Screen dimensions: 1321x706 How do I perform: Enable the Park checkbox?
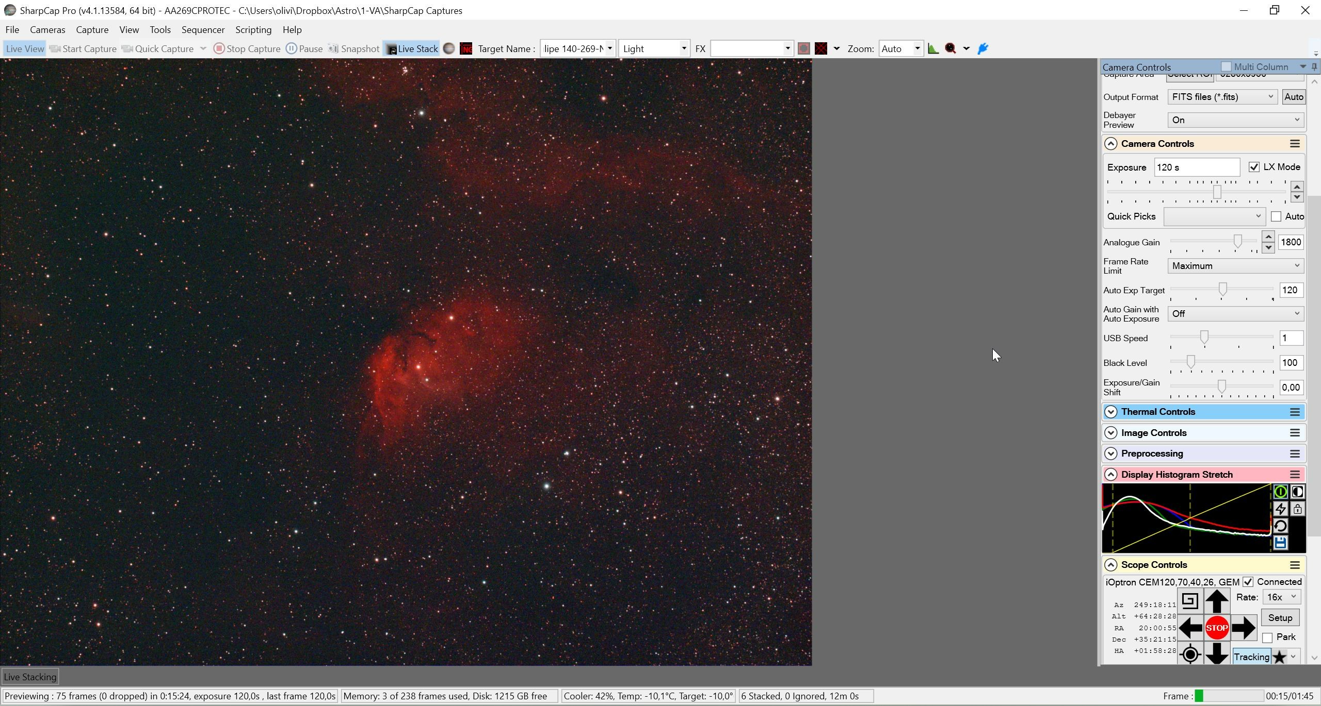[1267, 637]
